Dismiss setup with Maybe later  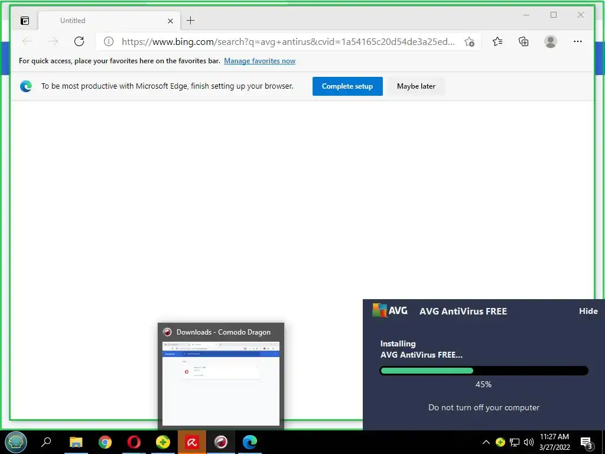click(416, 86)
